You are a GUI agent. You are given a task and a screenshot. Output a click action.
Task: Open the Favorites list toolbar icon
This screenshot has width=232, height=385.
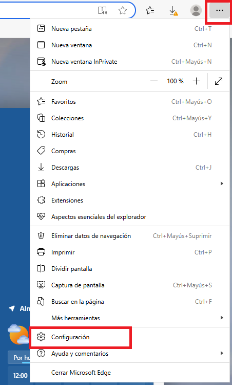pyautogui.click(x=150, y=11)
